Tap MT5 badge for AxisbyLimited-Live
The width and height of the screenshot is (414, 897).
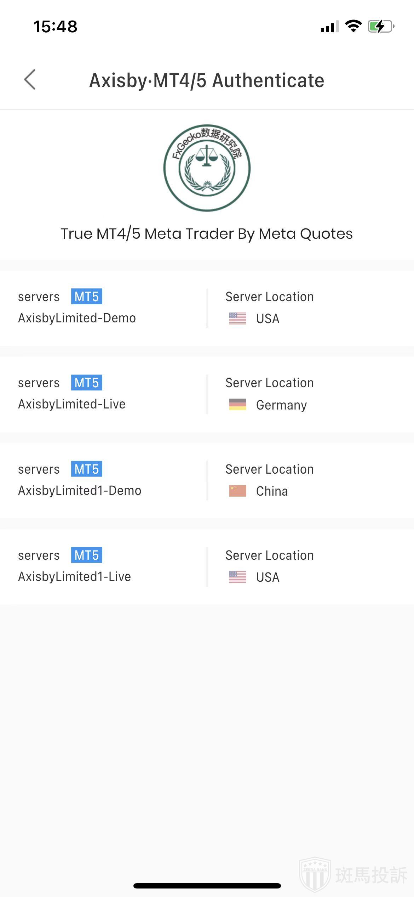87,383
